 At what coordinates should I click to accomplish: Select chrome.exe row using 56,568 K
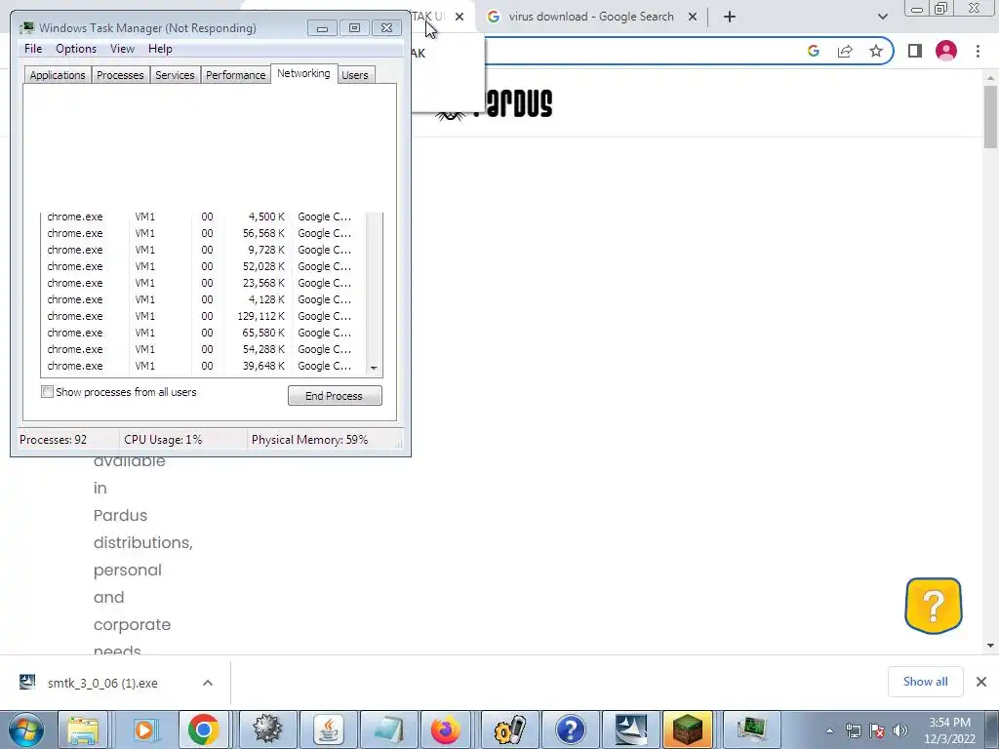click(x=204, y=233)
